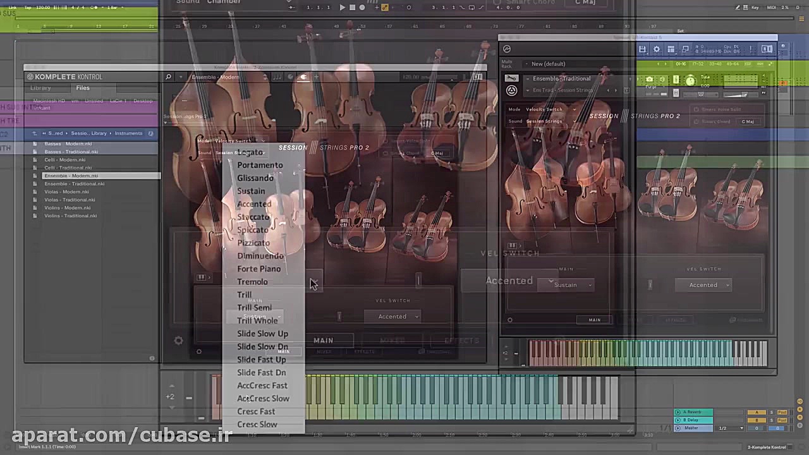Select Basses - Traditional.nki file
Screen dimensions: 809x455
point(71,152)
